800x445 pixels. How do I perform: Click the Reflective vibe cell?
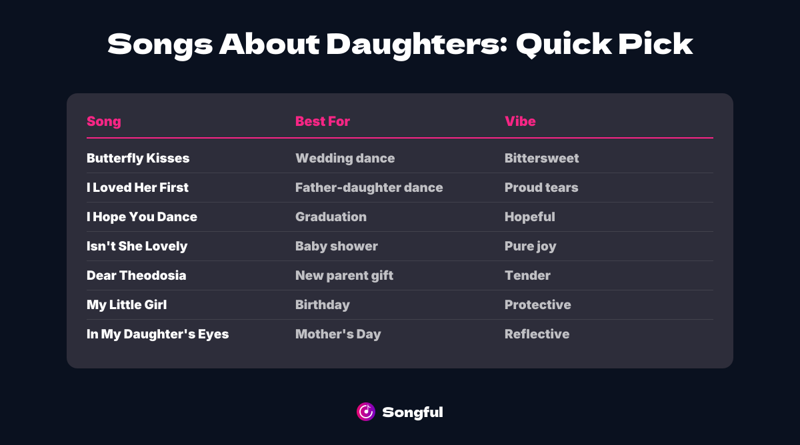[537, 334]
